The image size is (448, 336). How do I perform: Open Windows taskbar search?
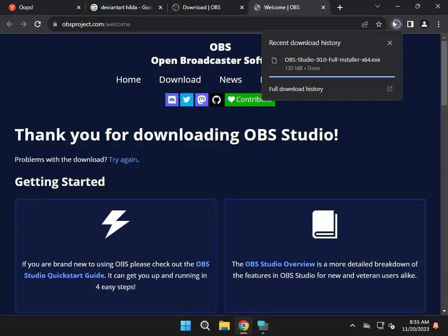click(x=205, y=325)
